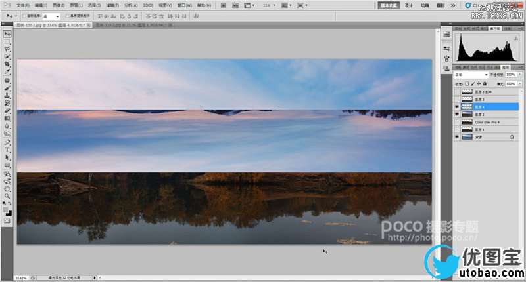Image resolution: width=526 pixels, height=282 pixels.
Task: Open the Arrange Documents dropdown
Action: click(286, 5)
